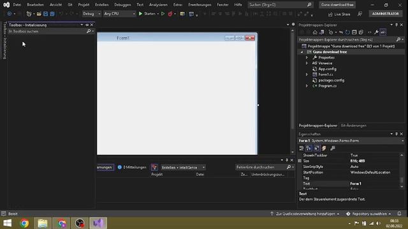
Task: Switch to the Projektmappen-Explorer tab
Action: pyautogui.click(x=318, y=126)
